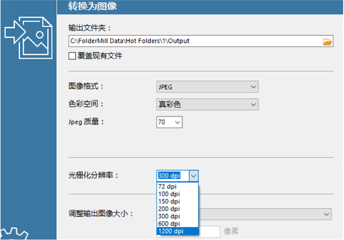Choose 150 dpi resolution option
This screenshot has width=344, height=240.
click(178, 202)
